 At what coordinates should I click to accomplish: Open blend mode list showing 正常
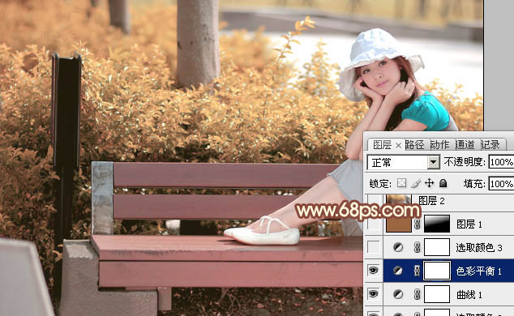(x=403, y=162)
